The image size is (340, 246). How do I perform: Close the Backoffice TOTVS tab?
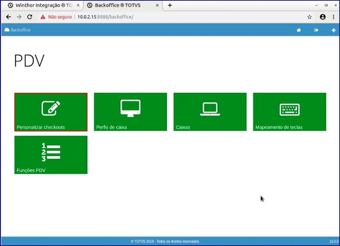pos(157,5)
